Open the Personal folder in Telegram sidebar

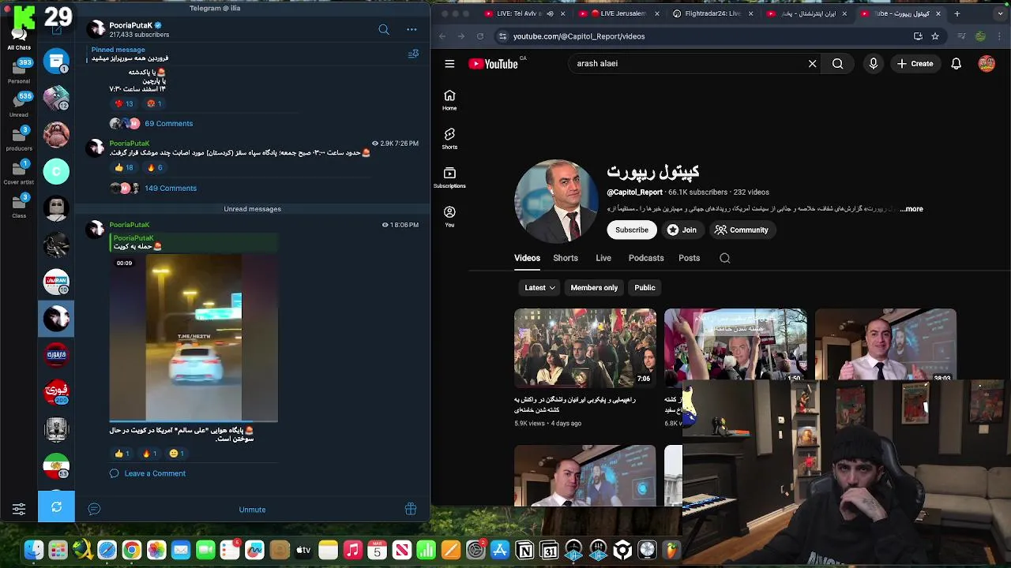pos(19,70)
